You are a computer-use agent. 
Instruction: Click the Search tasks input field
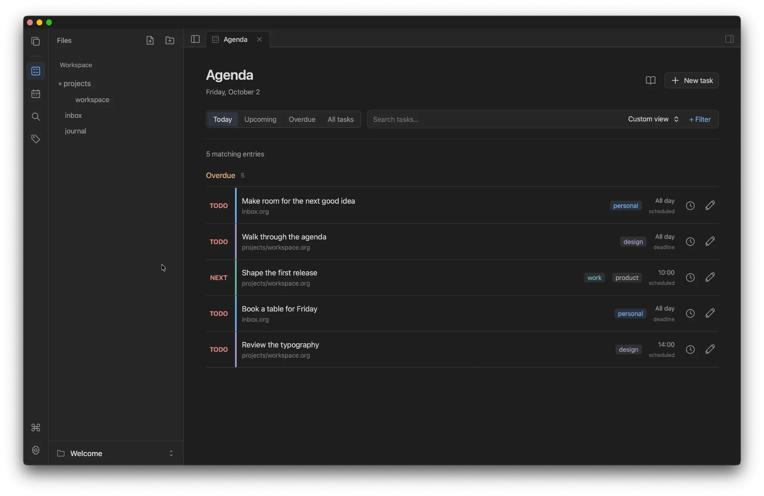(x=496, y=119)
